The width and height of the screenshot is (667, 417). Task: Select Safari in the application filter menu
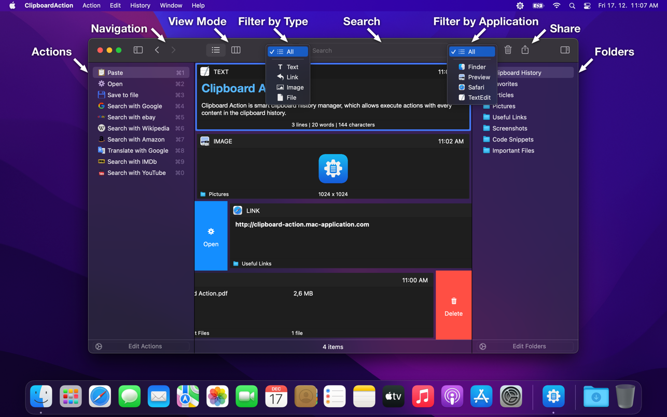tap(471, 87)
